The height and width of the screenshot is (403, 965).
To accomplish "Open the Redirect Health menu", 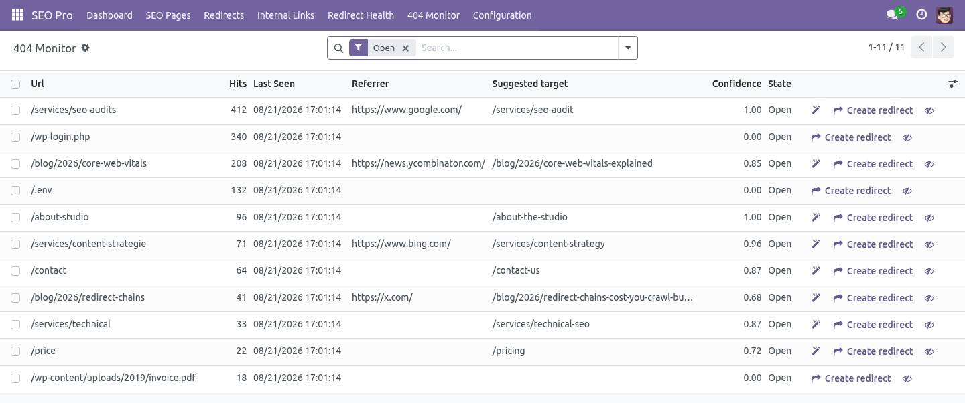I will click(x=361, y=15).
